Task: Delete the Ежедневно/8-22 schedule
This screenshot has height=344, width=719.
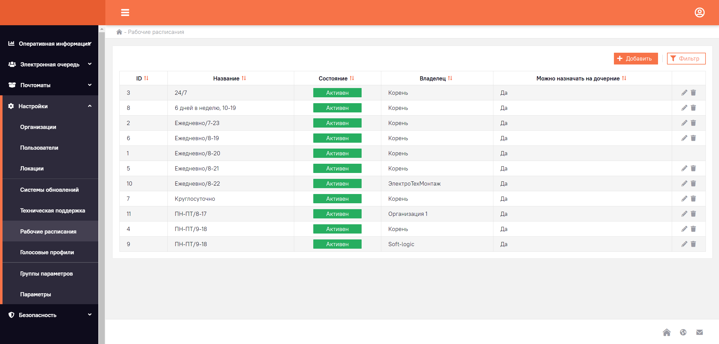Action: (x=693, y=183)
